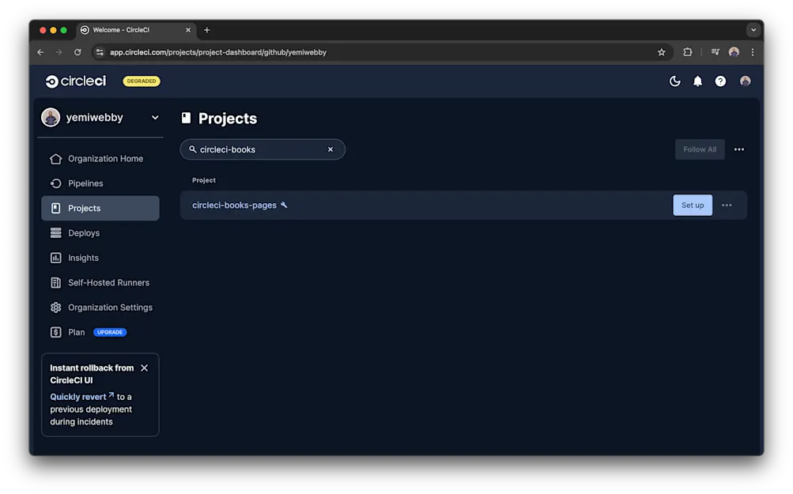Open the overflow menu next to Follow All

pos(738,149)
